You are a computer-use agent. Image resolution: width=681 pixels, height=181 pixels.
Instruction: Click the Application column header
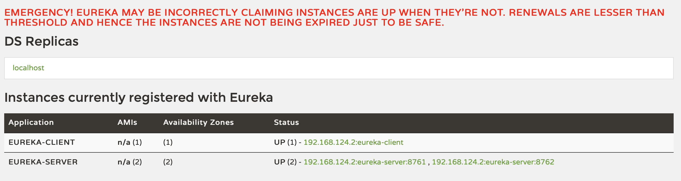click(31, 123)
